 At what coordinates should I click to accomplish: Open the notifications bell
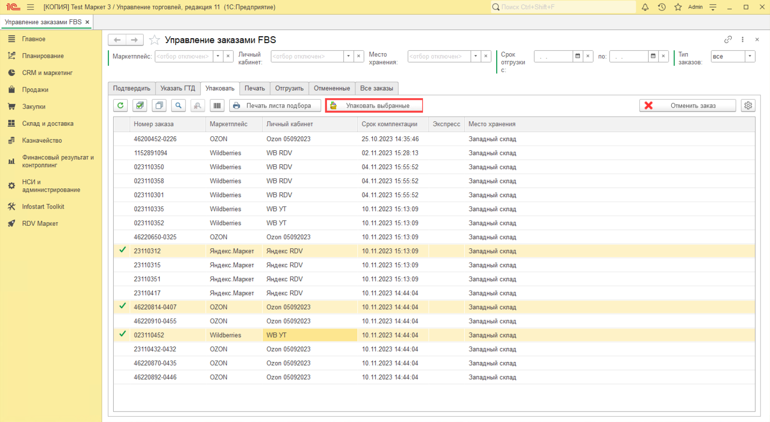(x=645, y=7)
